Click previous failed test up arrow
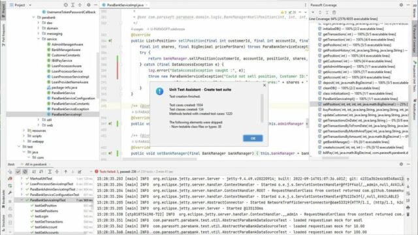This screenshot has width=418, height=235. [x=65, y=172]
